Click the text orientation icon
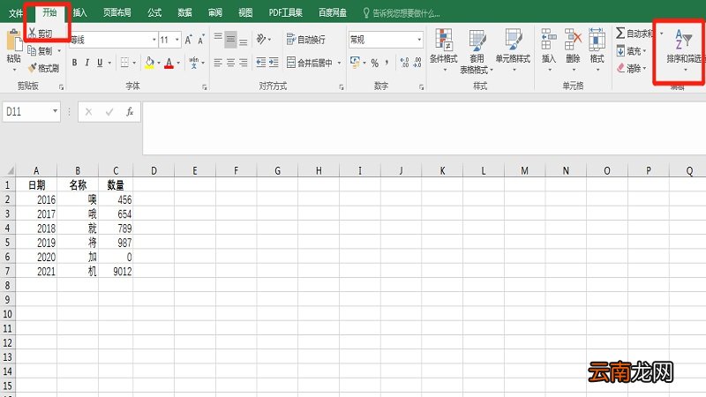The image size is (706, 397). tap(261, 39)
